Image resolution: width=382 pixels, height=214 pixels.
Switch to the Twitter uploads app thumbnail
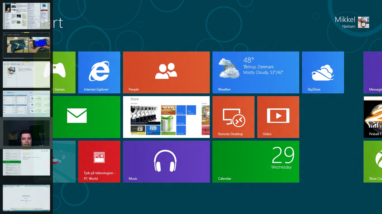point(26,45)
